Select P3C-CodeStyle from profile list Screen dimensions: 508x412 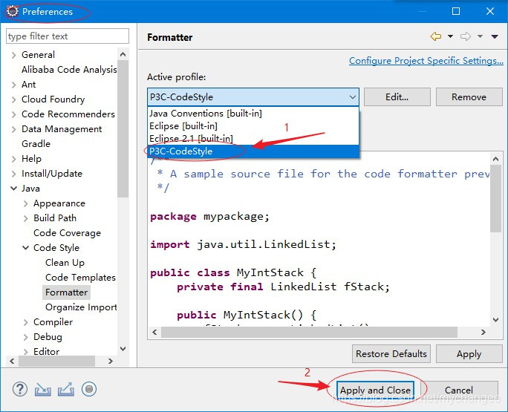tap(181, 151)
